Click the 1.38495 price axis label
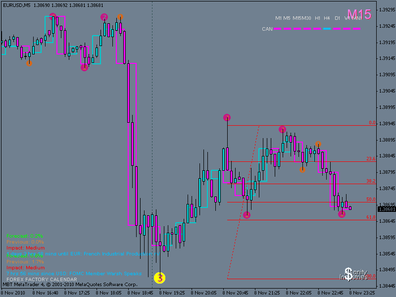 387,270
